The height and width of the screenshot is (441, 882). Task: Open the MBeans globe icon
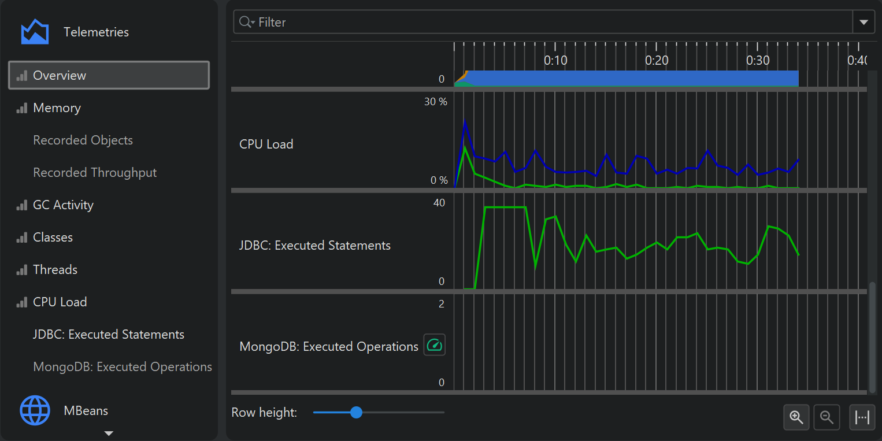point(35,410)
